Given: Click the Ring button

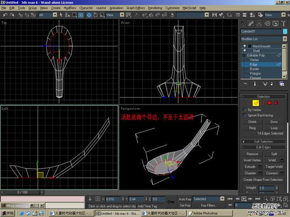Looking at the screenshot, I should pyautogui.click(x=252, y=128).
